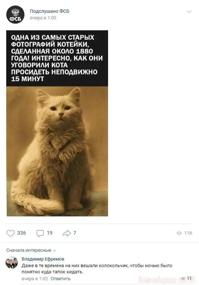The height and width of the screenshot is (285, 199).
Task: Open the Сначала интересные sort dropdown
Action: [x=31, y=250]
